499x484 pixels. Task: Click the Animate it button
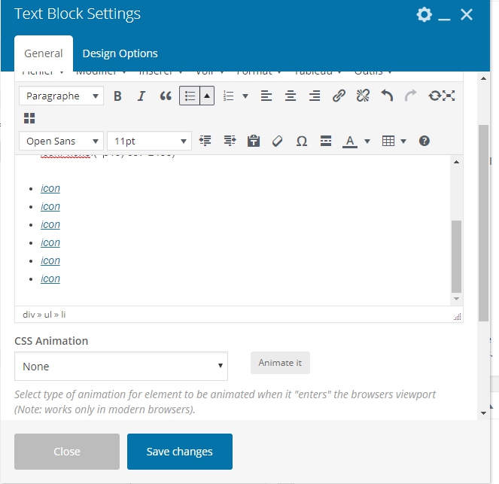[x=280, y=363]
